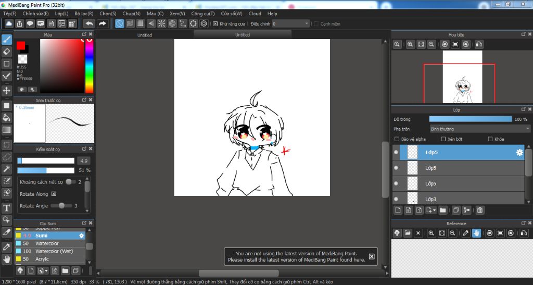
Task: Expand the add brush dropdown in brush panel
Action: pos(46,271)
